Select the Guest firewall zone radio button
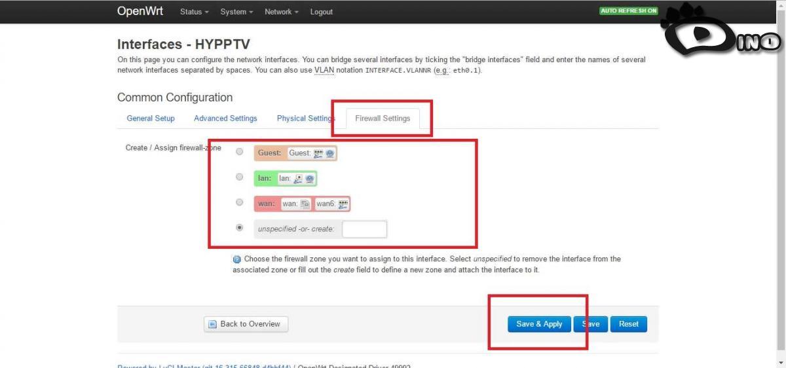Viewport: 786px width, 368px height. pos(240,152)
